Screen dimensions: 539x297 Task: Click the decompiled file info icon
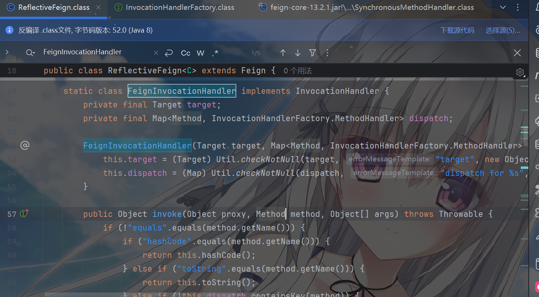pyautogui.click(x=10, y=30)
